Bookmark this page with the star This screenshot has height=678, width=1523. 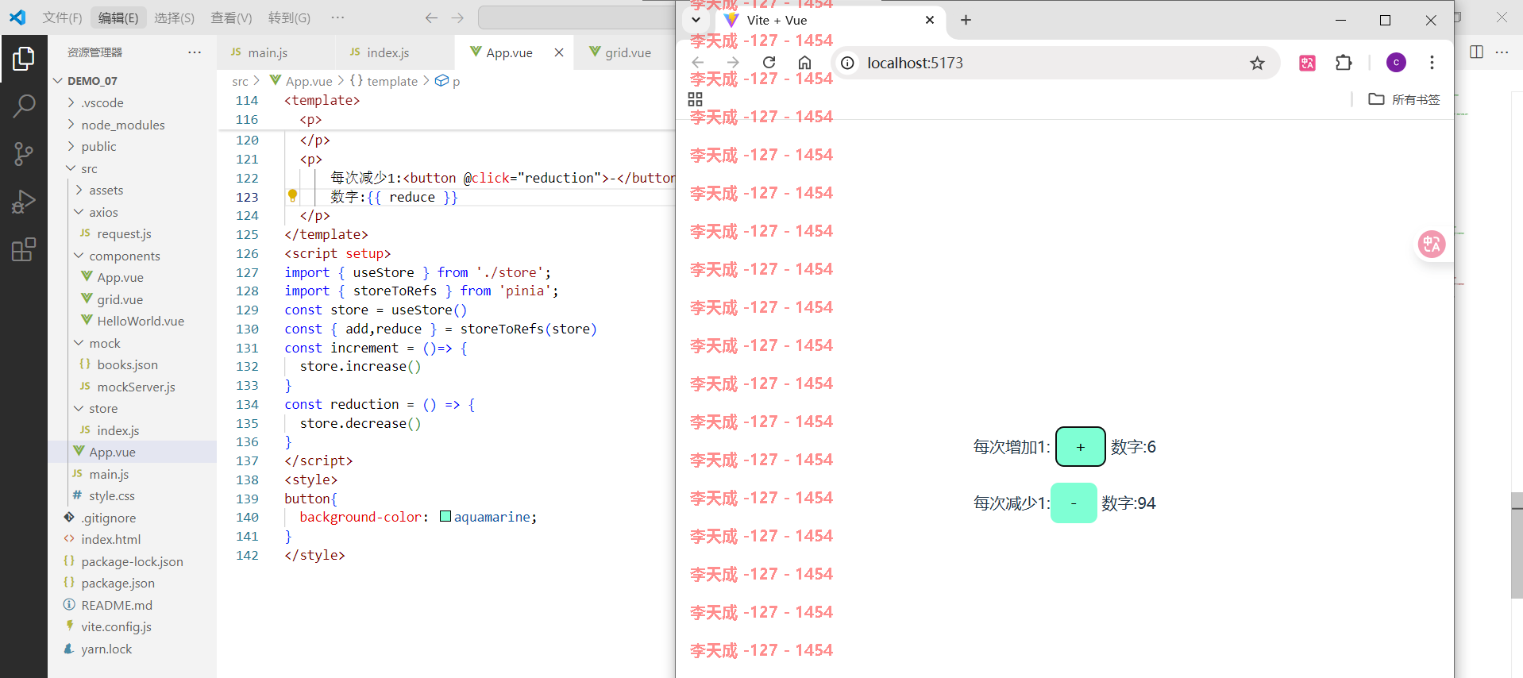tap(1257, 63)
